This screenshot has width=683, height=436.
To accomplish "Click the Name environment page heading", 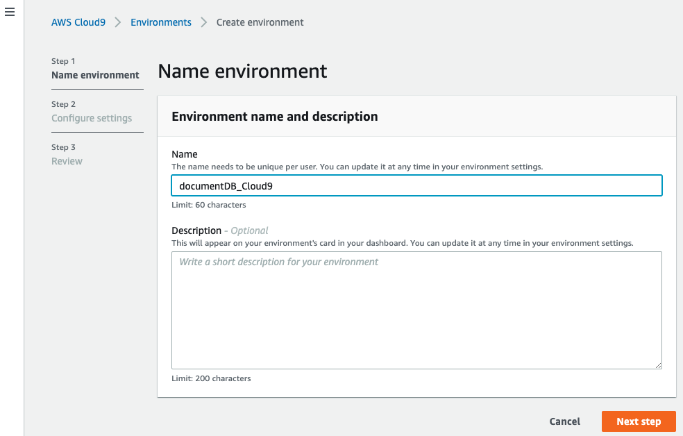I will (x=242, y=71).
